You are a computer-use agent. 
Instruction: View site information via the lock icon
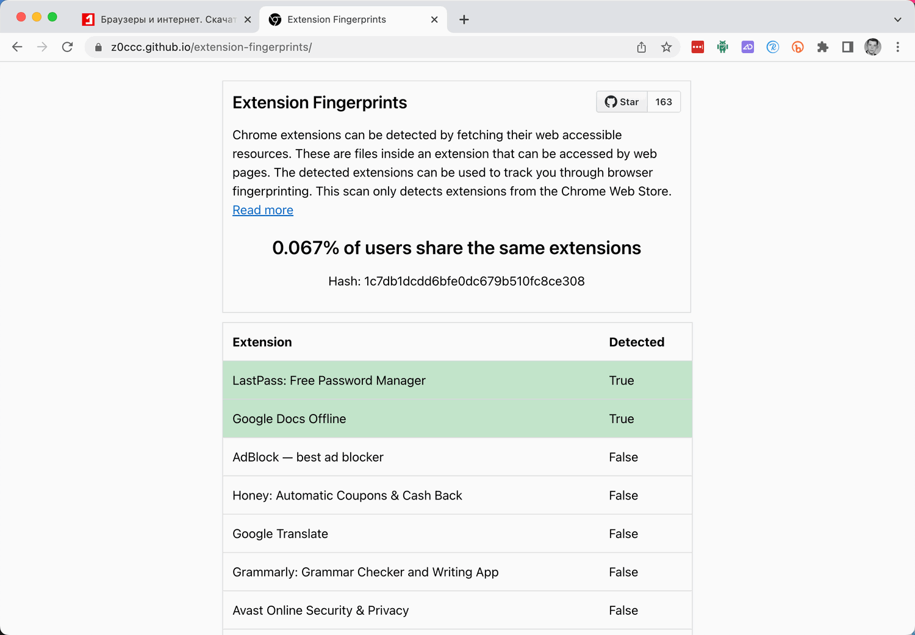click(x=98, y=47)
